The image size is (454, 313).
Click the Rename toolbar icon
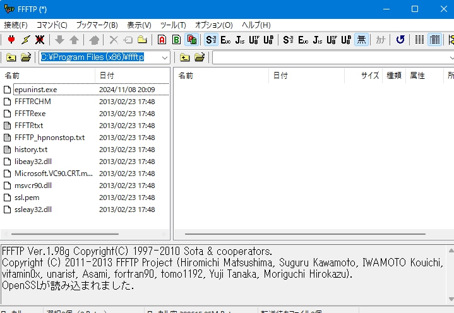pos(128,40)
